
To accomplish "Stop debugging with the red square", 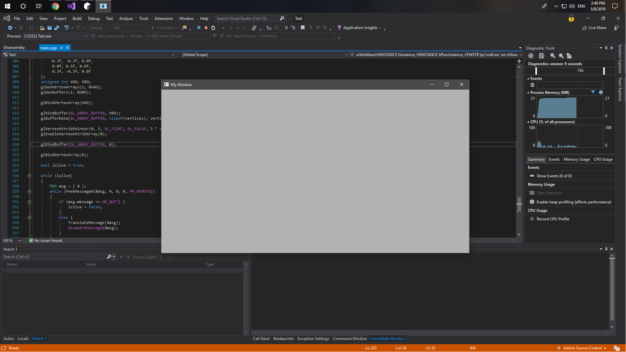I will click(206, 28).
